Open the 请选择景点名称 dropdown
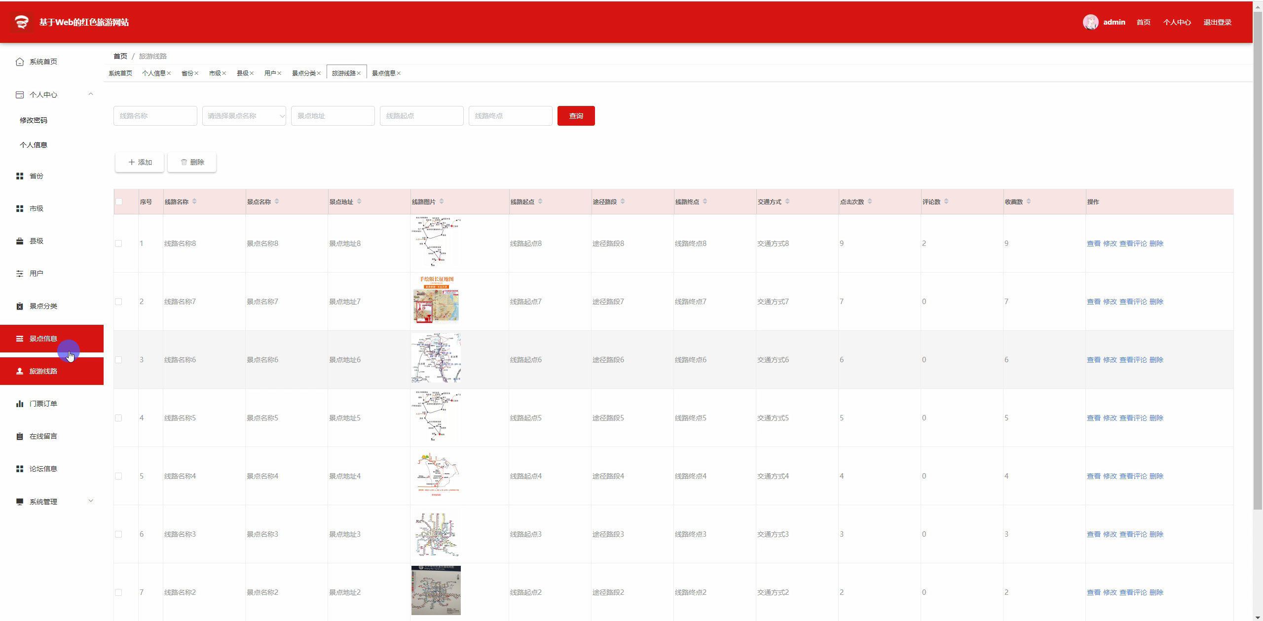 coord(244,116)
